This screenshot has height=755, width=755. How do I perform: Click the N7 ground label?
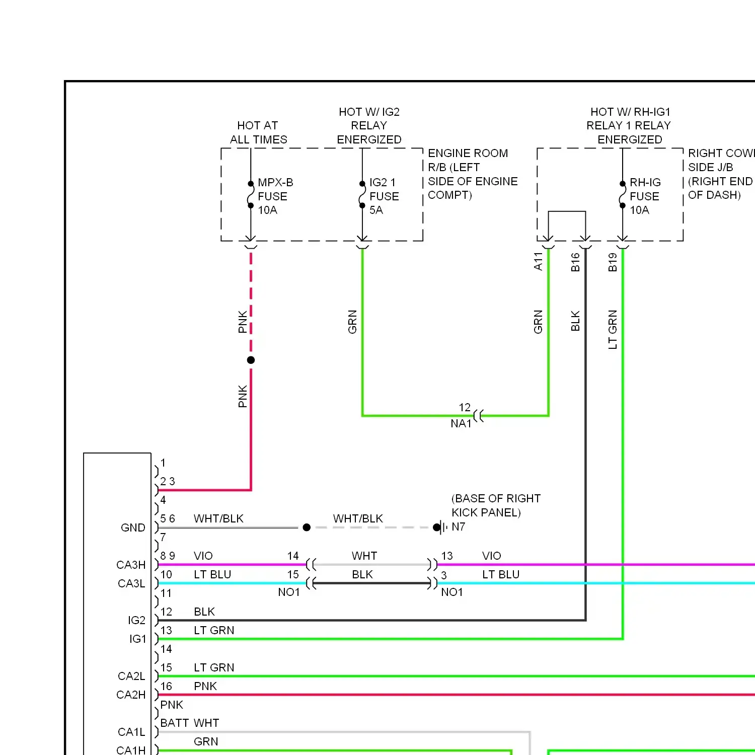459,526
